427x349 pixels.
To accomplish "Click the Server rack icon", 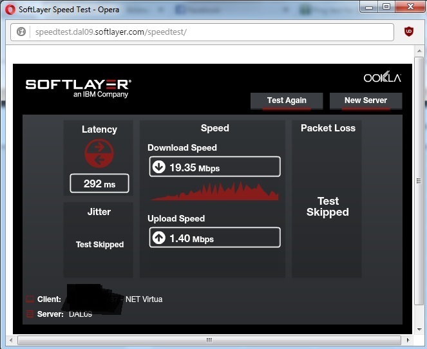I will coord(30,314).
